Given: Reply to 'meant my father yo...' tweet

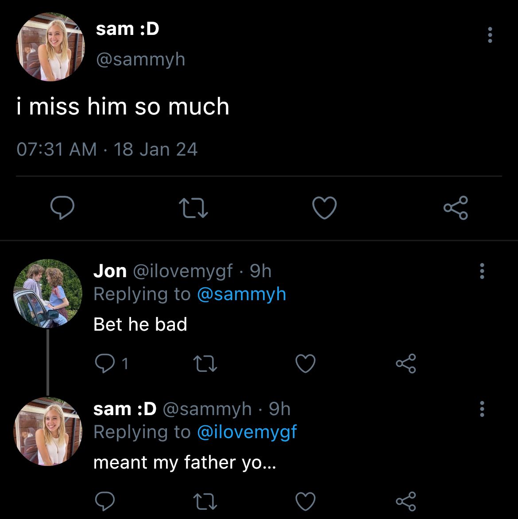Looking at the screenshot, I should click(105, 501).
